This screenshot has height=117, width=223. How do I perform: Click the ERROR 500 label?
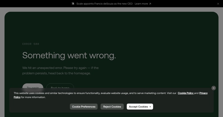click(31, 44)
